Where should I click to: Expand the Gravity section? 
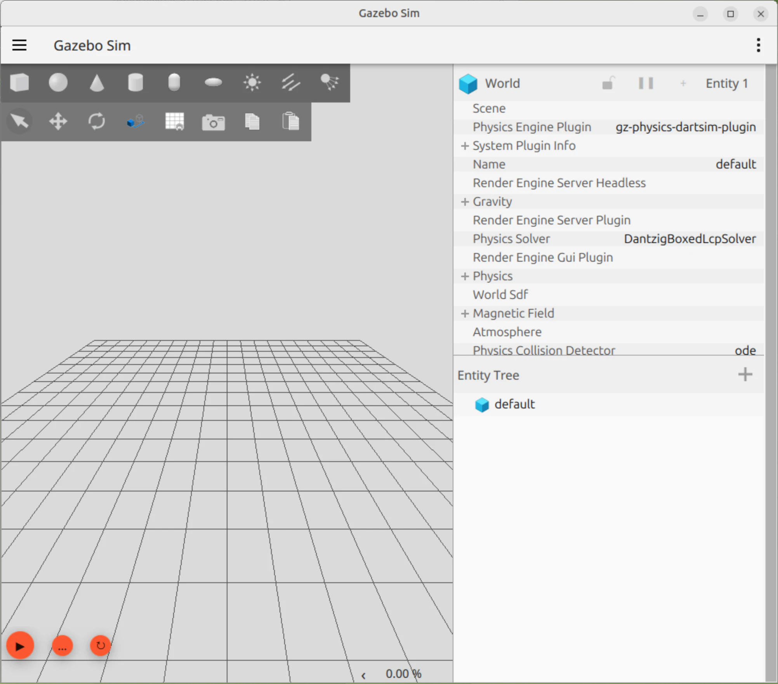pyautogui.click(x=465, y=202)
